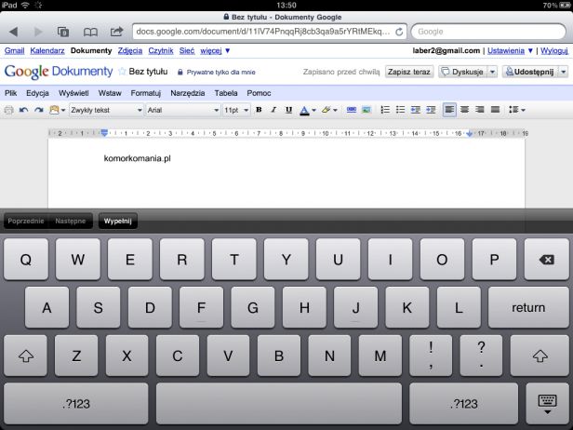
Task: Click the print icon in Docs toolbar
Action: click(8, 110)
